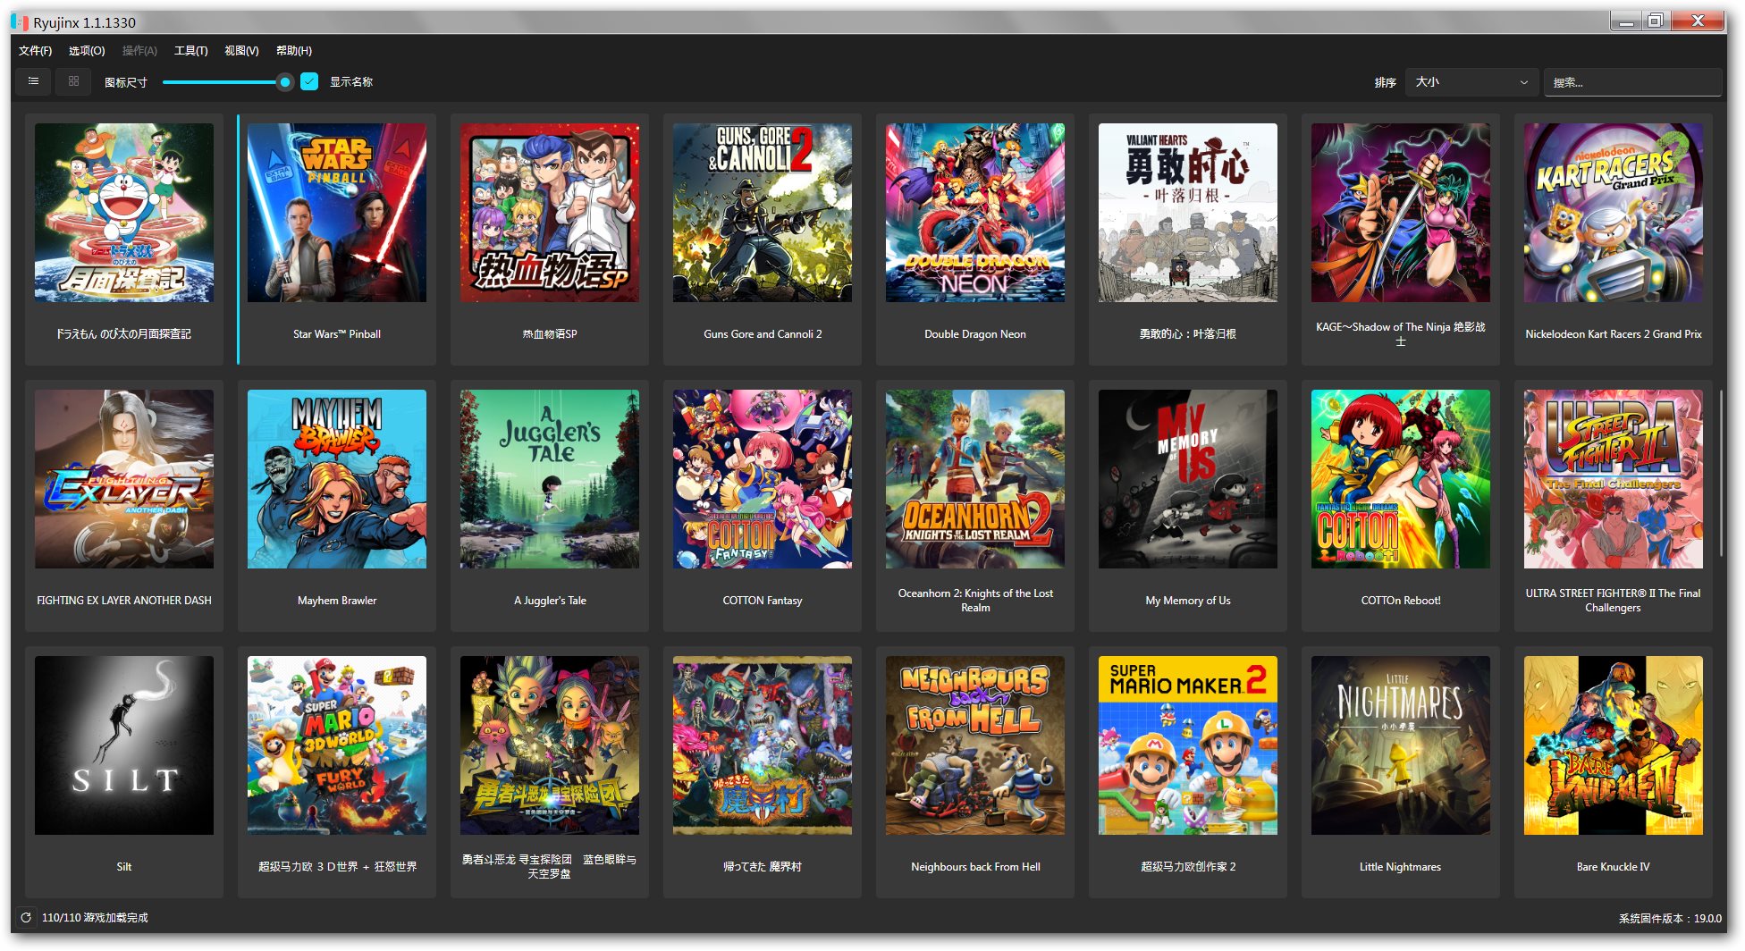Click the refresh icon in status bar

click(x=26, y=917)
